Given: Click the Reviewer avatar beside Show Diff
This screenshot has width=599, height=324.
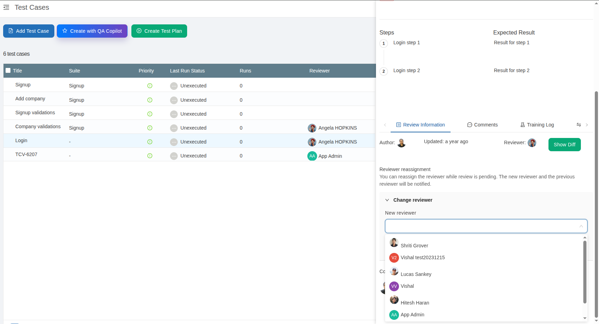Looking at the screenshot, I should click(532, 142).
